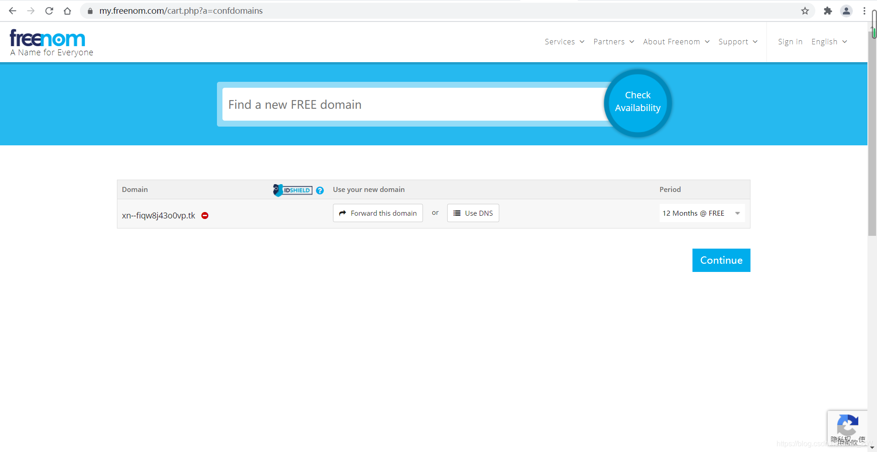The width and height of the screenshot is (877, 452).
Task: Click the domain name xn--fiqw8j43o0vp.tk
Action: click(158, 215)
